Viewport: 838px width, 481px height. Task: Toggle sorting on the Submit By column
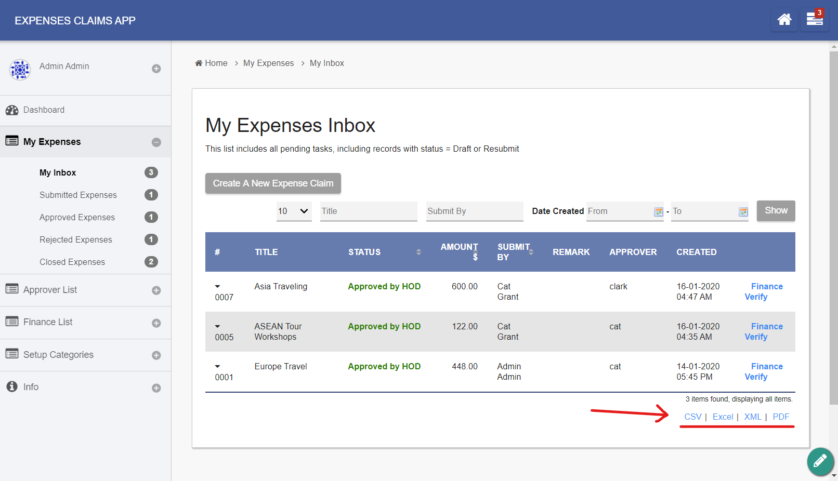pos(531,252)
